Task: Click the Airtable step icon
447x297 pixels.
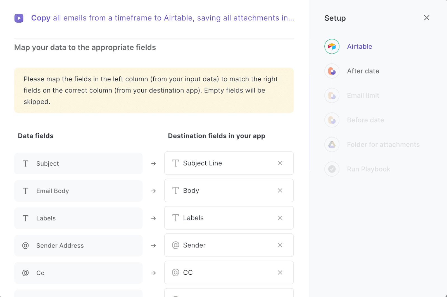Action: [332, 46]
